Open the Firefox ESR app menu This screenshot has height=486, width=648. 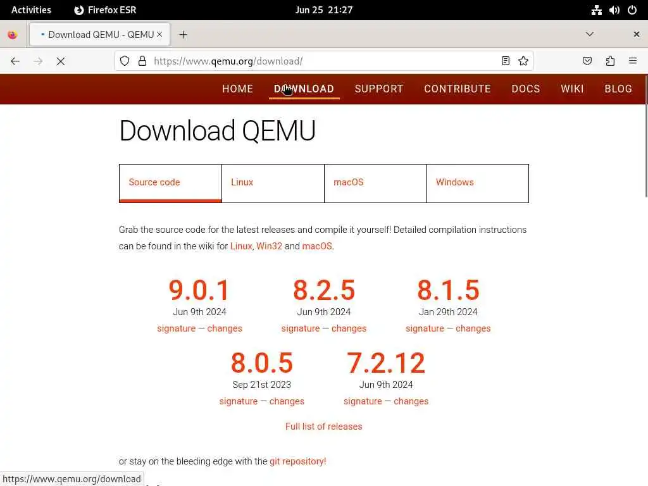tap(105, 10)
